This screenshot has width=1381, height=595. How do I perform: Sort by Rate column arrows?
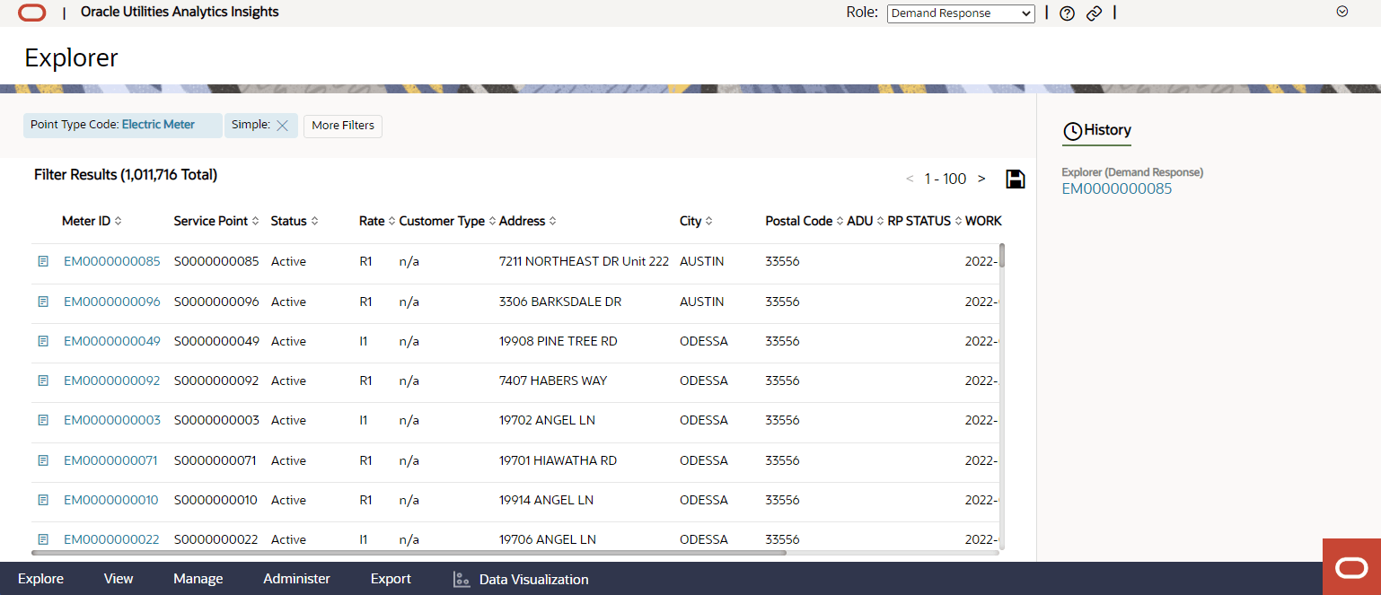(x=391, y=221)
